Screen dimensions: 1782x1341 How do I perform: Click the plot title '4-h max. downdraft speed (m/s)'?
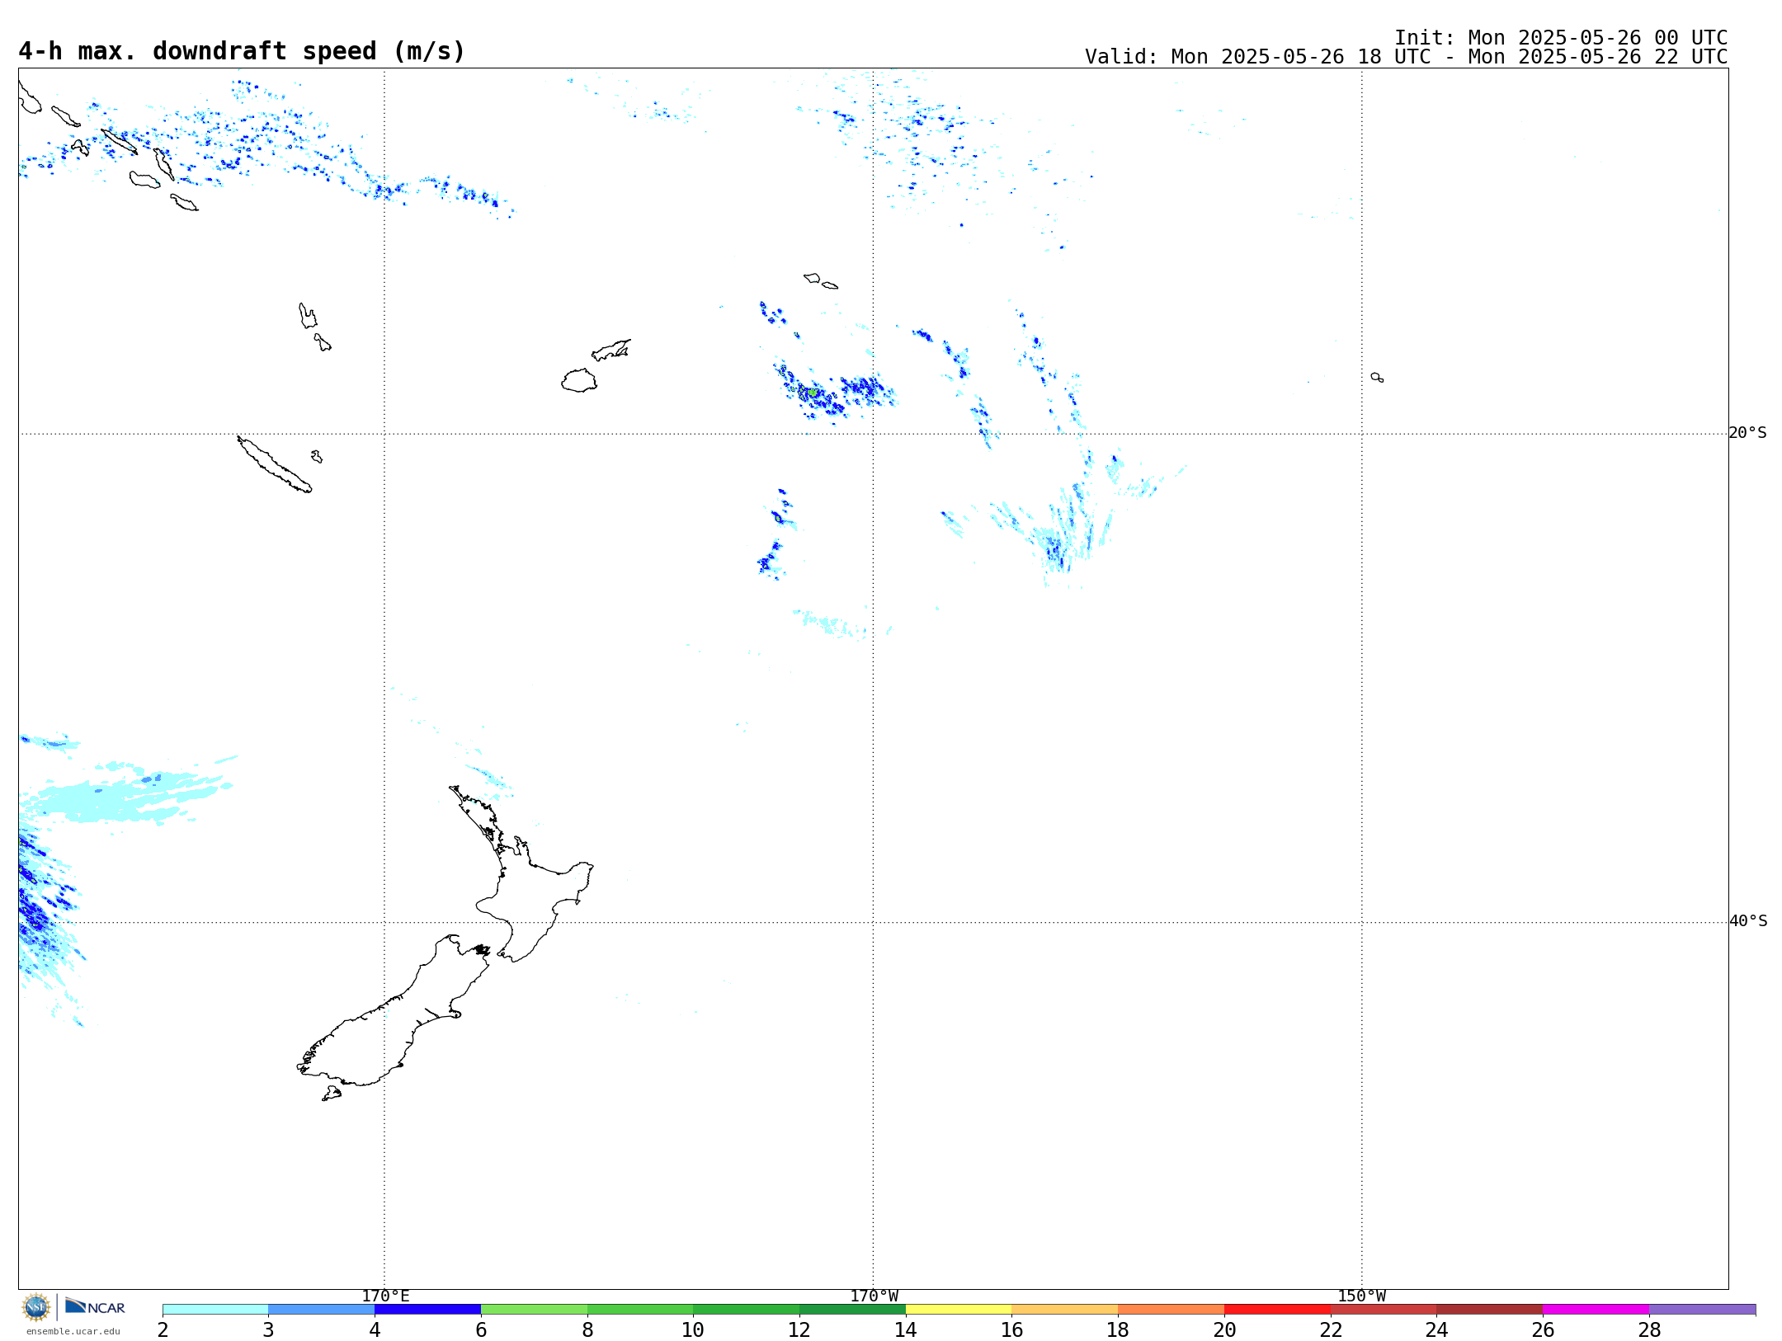tap(242, 51)
